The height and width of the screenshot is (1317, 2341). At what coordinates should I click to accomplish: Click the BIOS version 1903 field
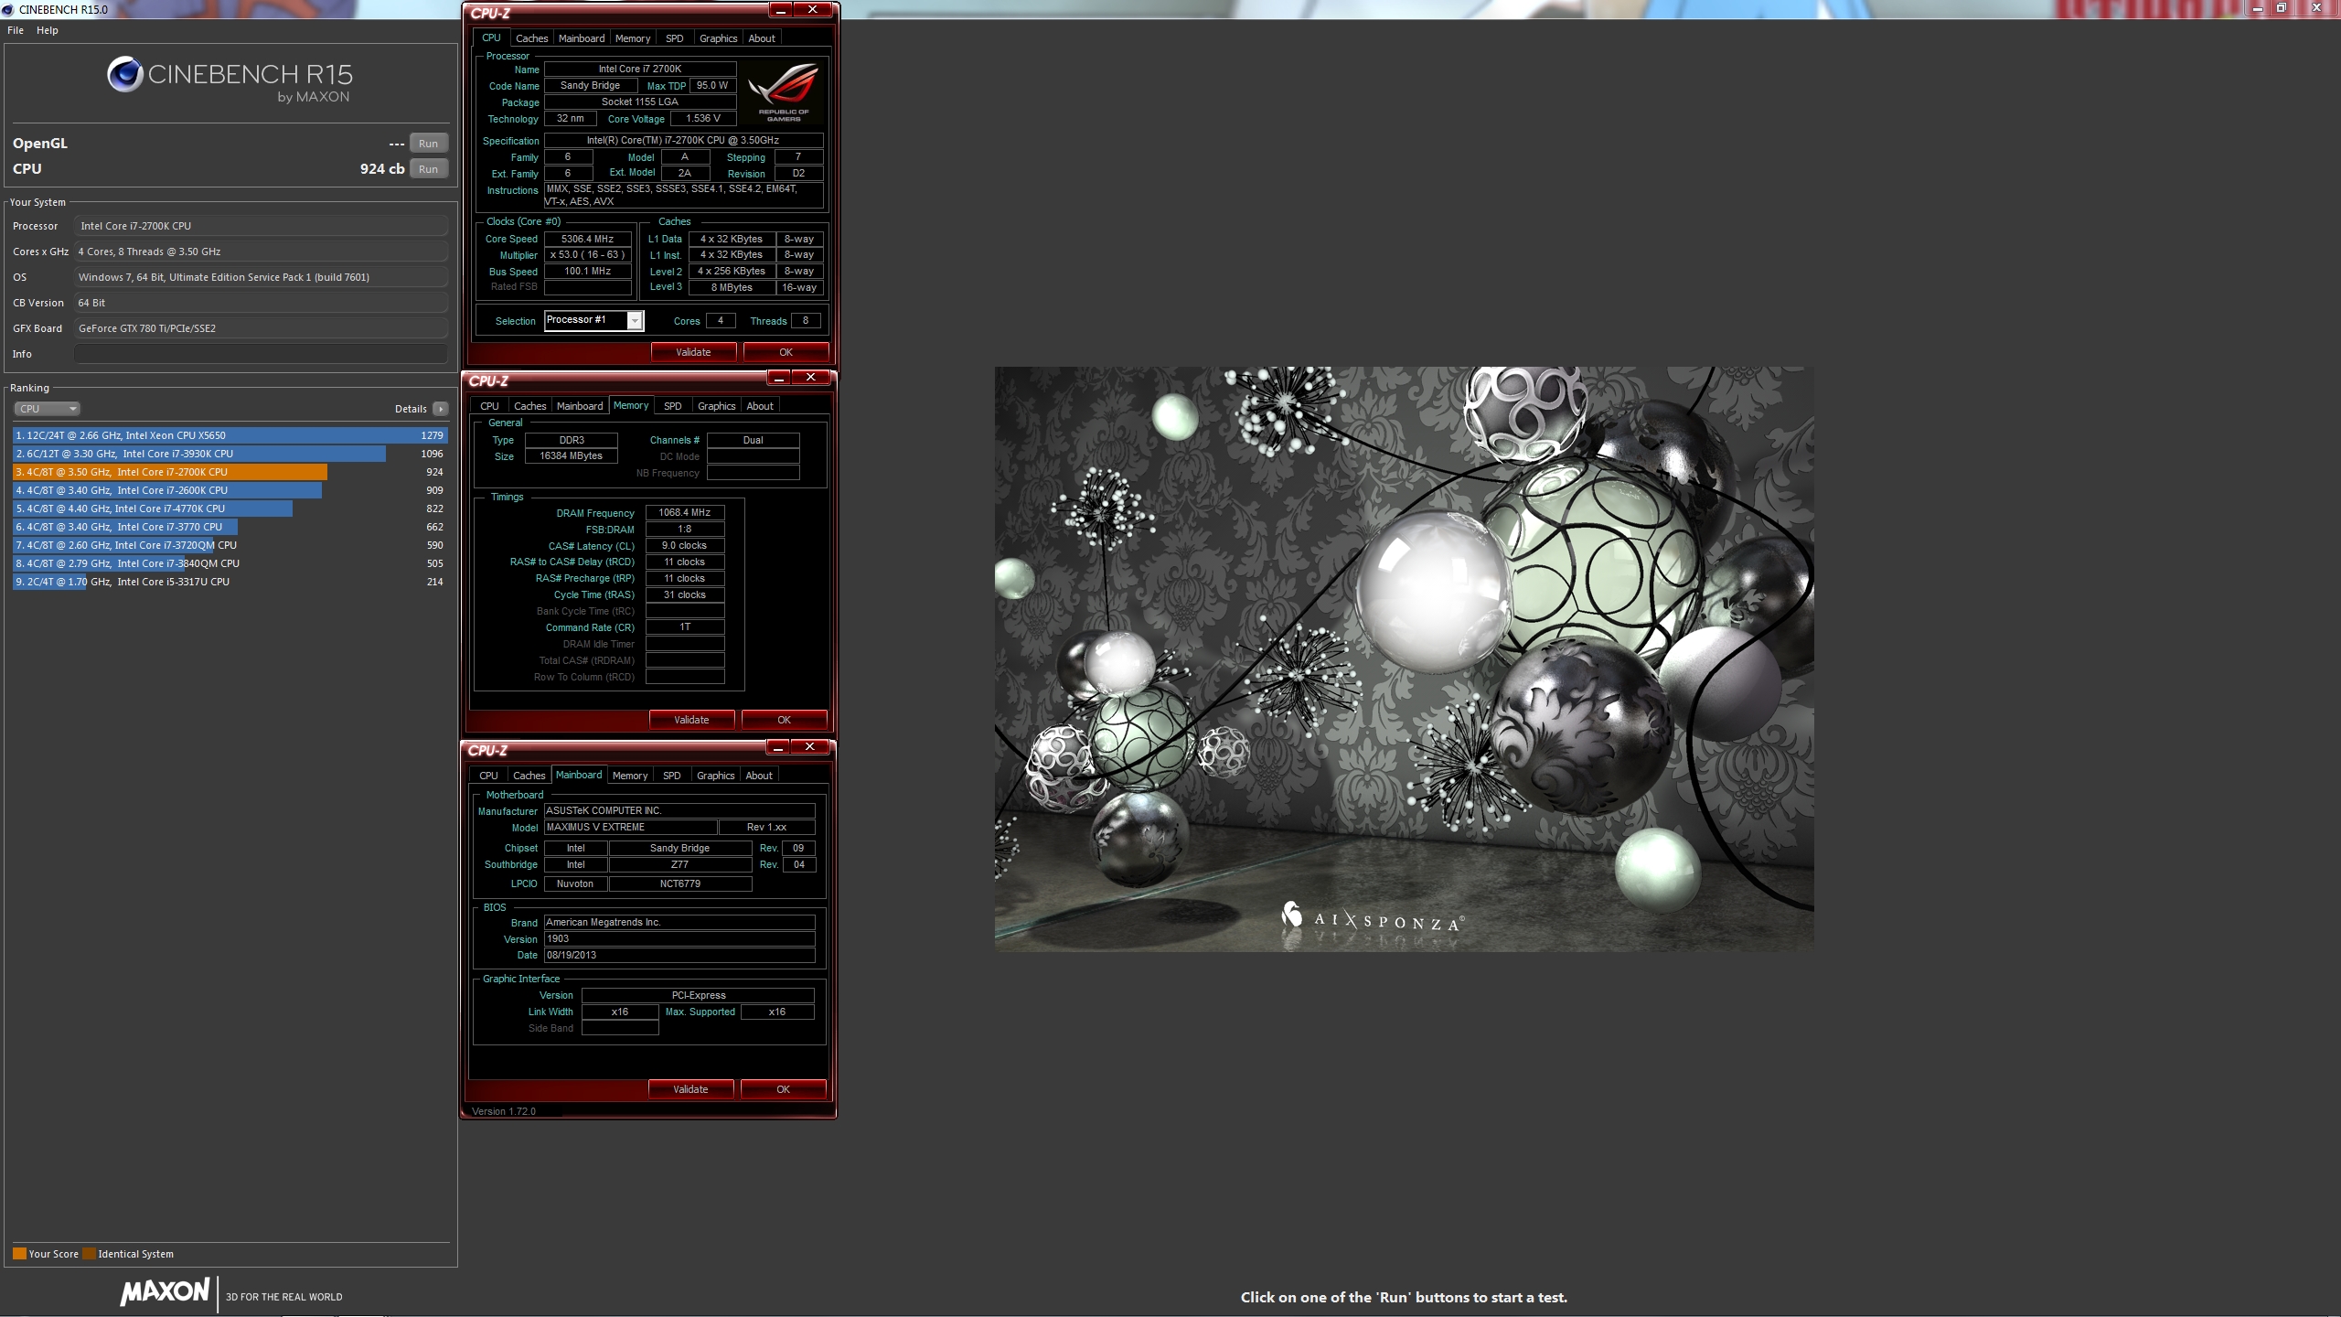tap(679, 939)
